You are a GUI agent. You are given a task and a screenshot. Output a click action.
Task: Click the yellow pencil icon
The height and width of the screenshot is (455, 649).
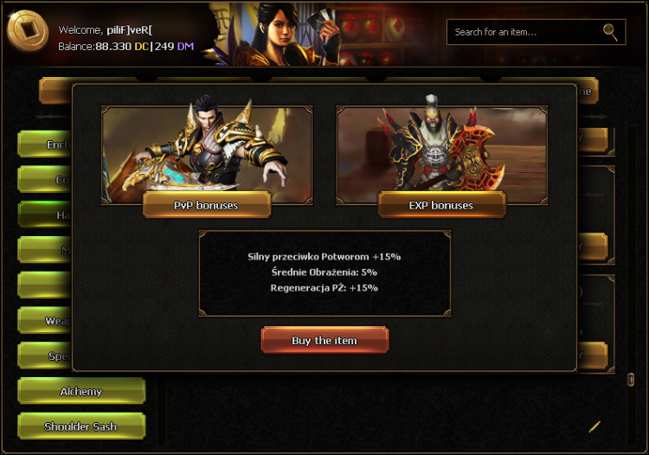coord(594,426)
